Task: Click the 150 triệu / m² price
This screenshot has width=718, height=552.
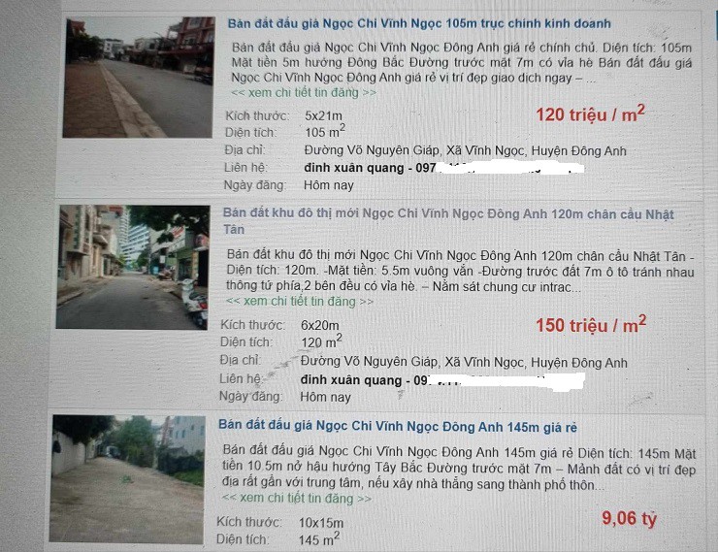Action: coord(591,325)
